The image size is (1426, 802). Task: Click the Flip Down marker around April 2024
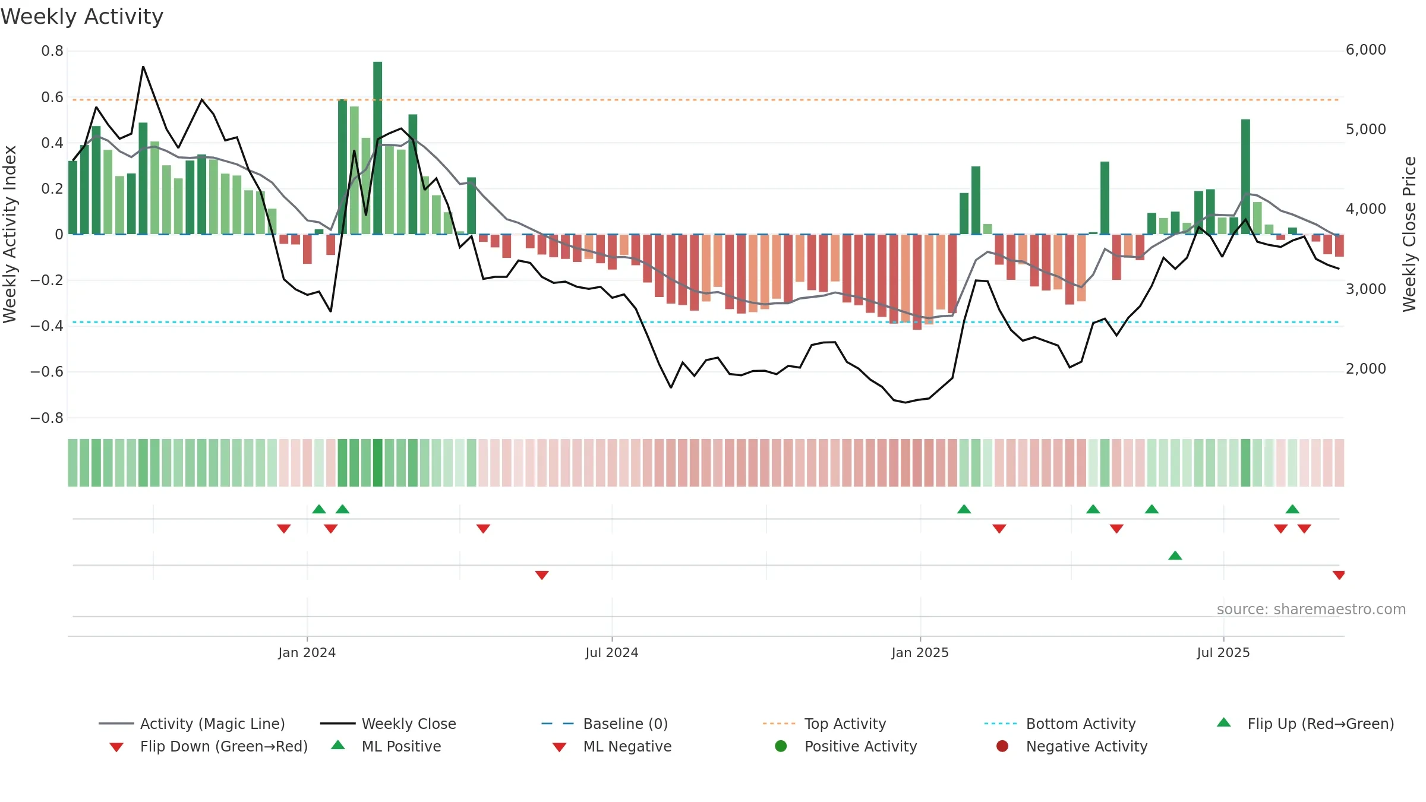point(483,528)
